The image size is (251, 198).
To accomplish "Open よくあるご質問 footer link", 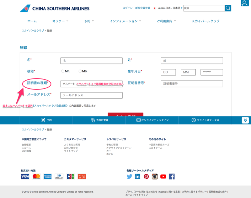I will 72,145.
